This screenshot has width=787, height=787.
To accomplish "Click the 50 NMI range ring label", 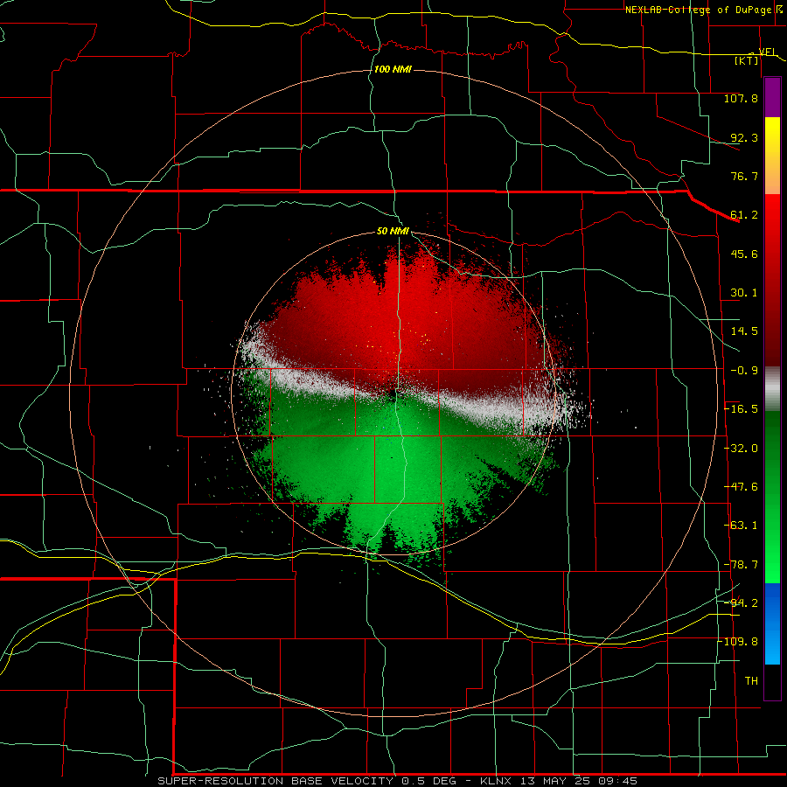I will [x=393, y=232].
